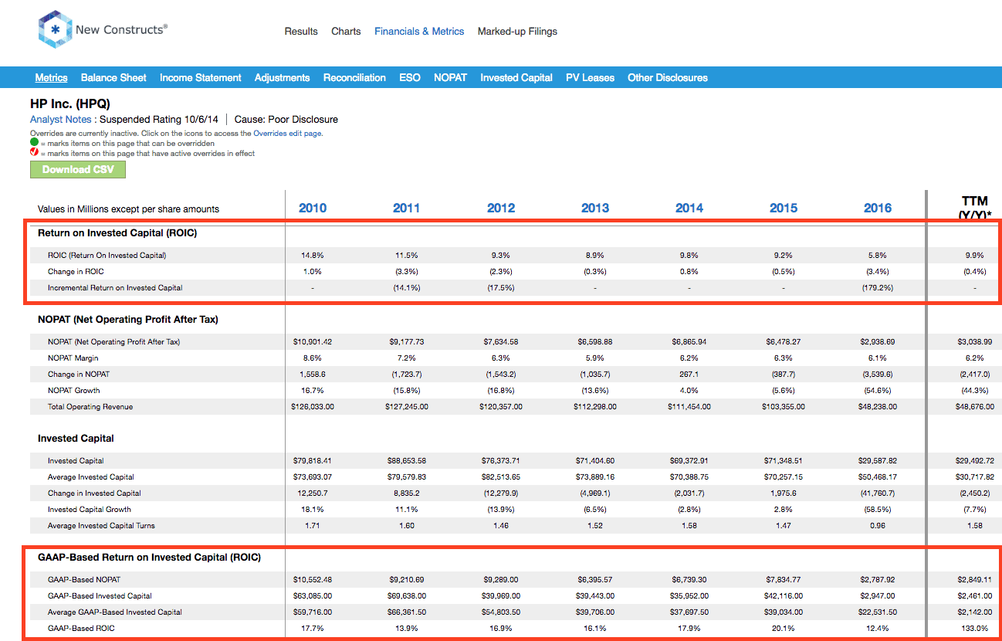Switch to the Metrics tab
The height and width of the screenshot is (641, 1002).
pos(51,77)
